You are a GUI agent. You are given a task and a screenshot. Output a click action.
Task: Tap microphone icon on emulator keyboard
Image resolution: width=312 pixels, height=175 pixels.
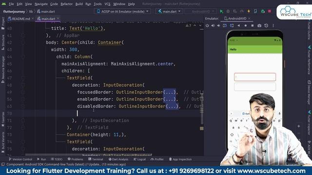click(279, 113)
